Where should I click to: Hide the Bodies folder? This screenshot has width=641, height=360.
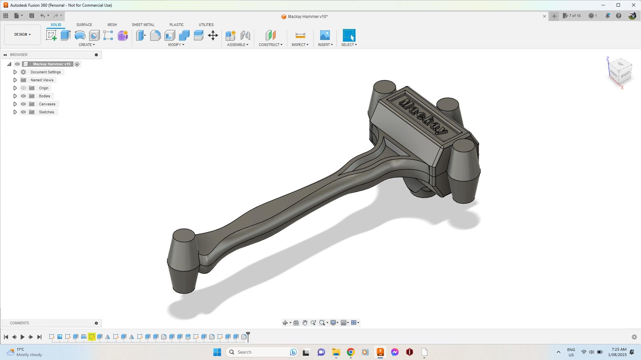(23, 96)
